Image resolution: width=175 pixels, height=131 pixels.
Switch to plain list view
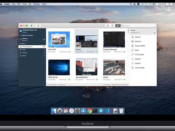(107, 26)
